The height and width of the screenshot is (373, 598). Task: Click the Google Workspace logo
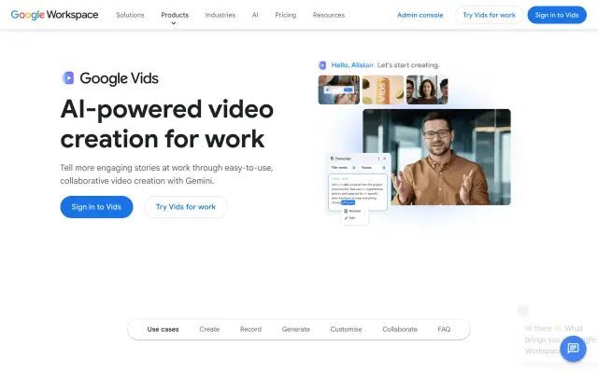pos(54,15)
